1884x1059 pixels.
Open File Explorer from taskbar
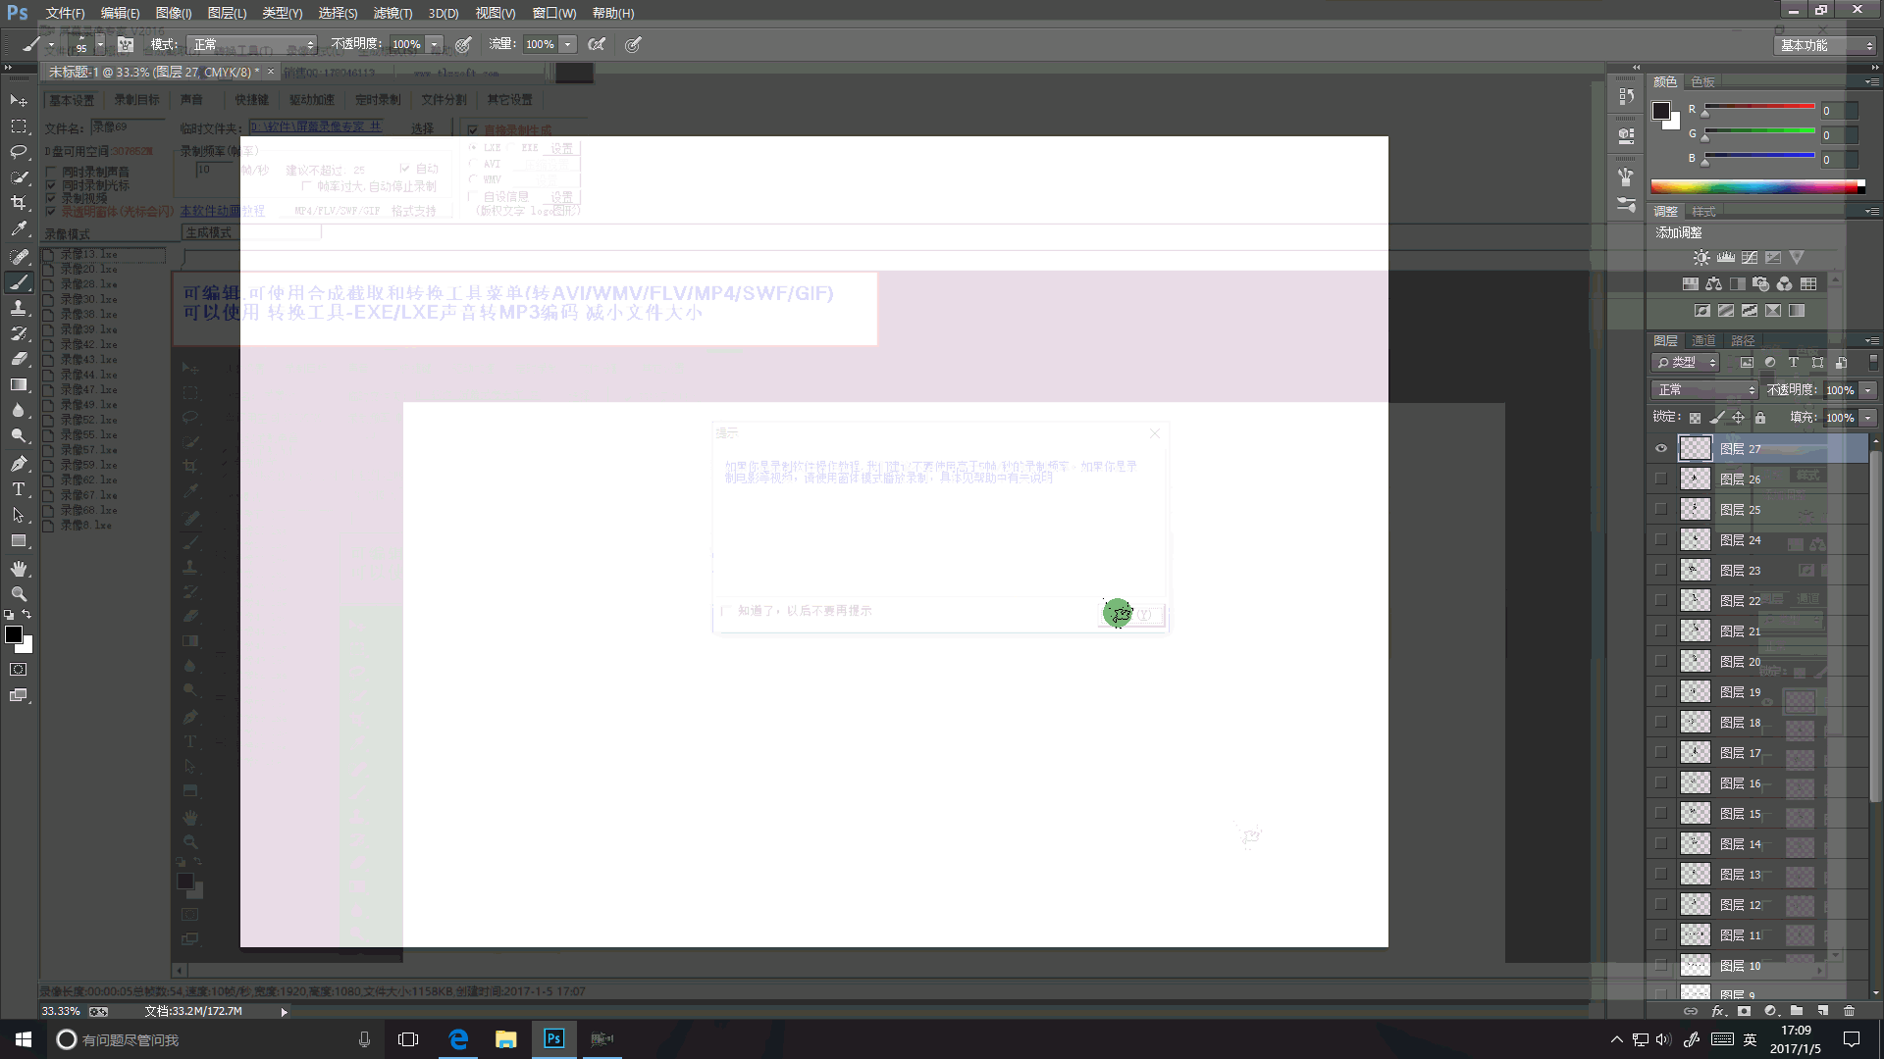pos(505,1039)
